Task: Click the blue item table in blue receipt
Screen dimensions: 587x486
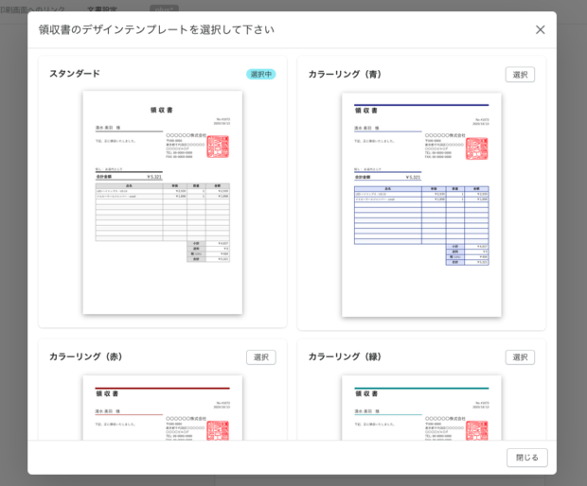Action: 421,216
